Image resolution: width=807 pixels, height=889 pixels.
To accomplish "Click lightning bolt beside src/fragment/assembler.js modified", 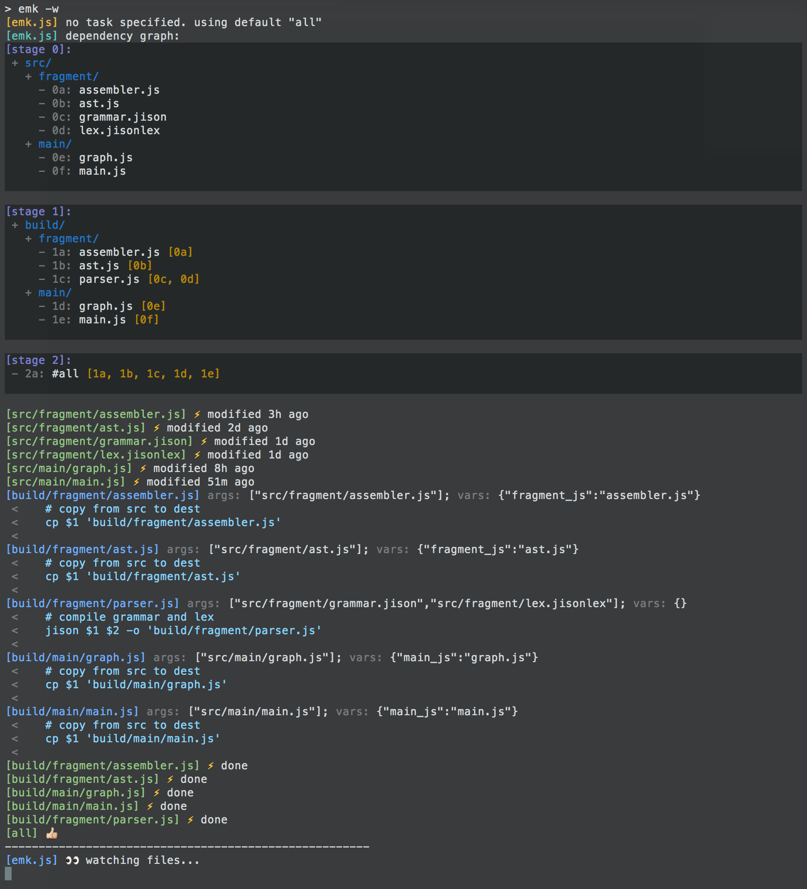I will coord(197,415).
